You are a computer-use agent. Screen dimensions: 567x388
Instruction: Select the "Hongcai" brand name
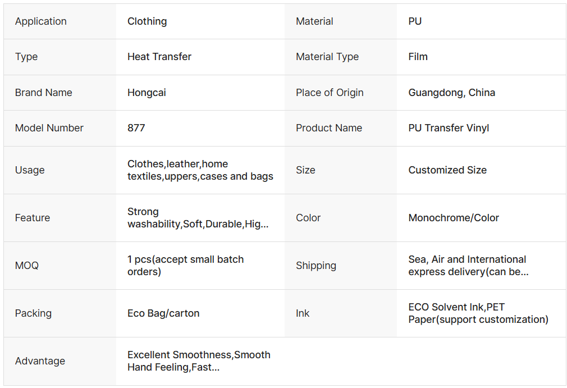coord(147,93)
